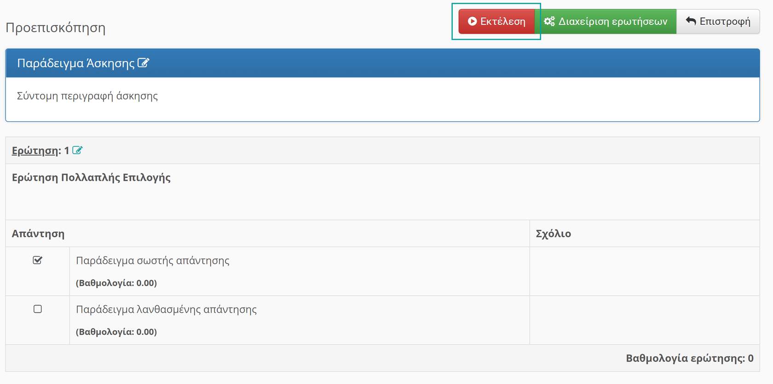Click the underlined Ερώτηση link
The height and width of the screenshot is (384, 773).
(35, 151)
